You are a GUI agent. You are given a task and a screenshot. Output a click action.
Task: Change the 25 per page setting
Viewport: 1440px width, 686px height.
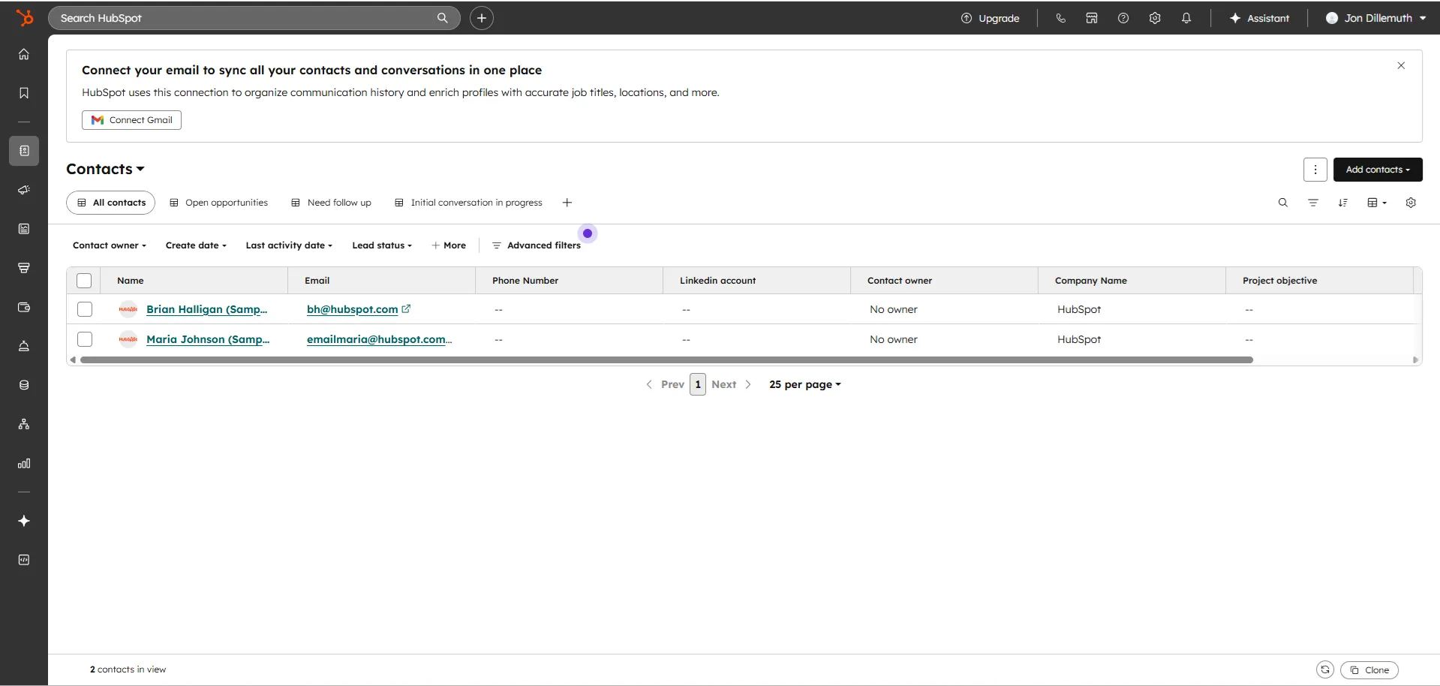click(805, 384)
